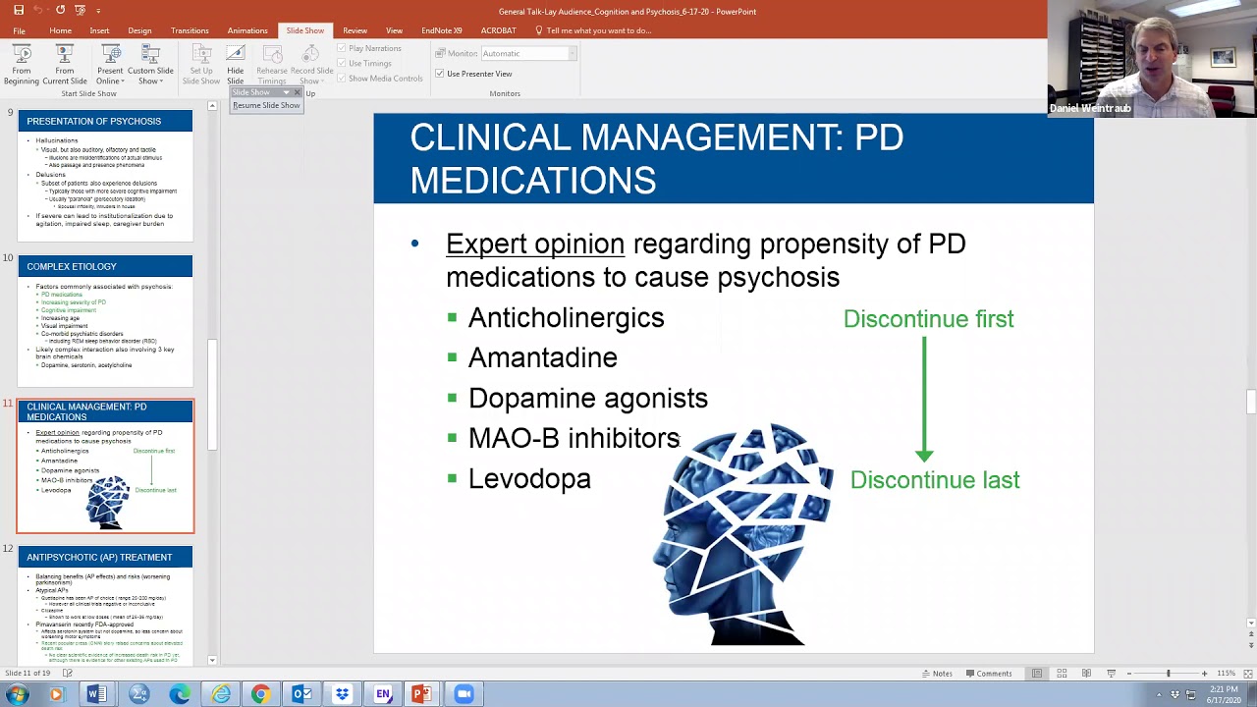Click Set Up Slide Show icon
The image size is (1257, 707).
(x=201, y=64)
